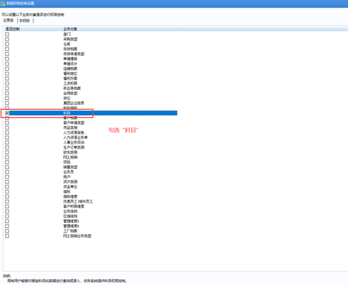Enable the 存货档案 checkbox
Image resolution: width=348 pixels, height=285 pixels.
click(x=7, y=49)
